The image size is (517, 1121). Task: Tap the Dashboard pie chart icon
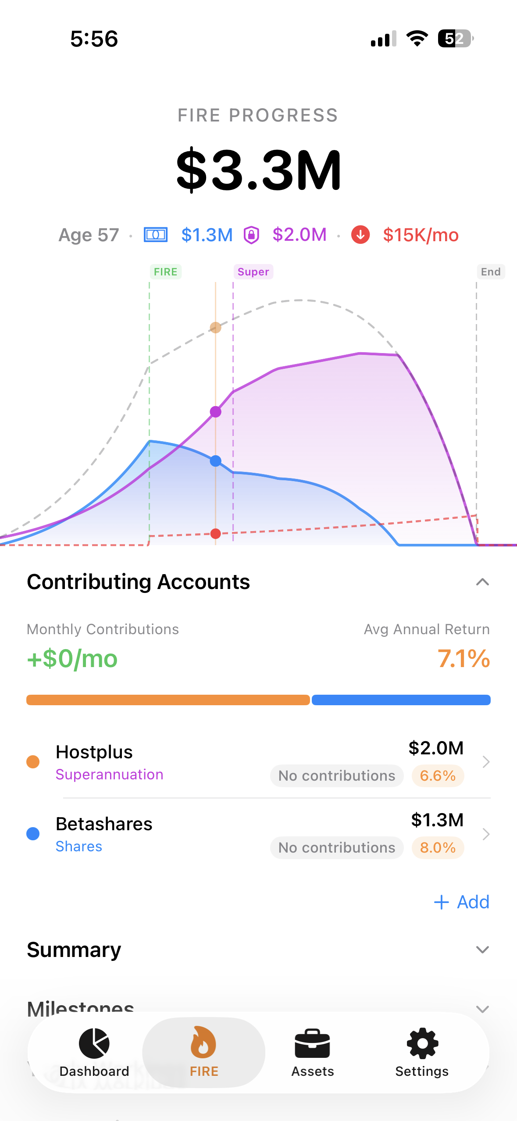[x=94, y=1043]
